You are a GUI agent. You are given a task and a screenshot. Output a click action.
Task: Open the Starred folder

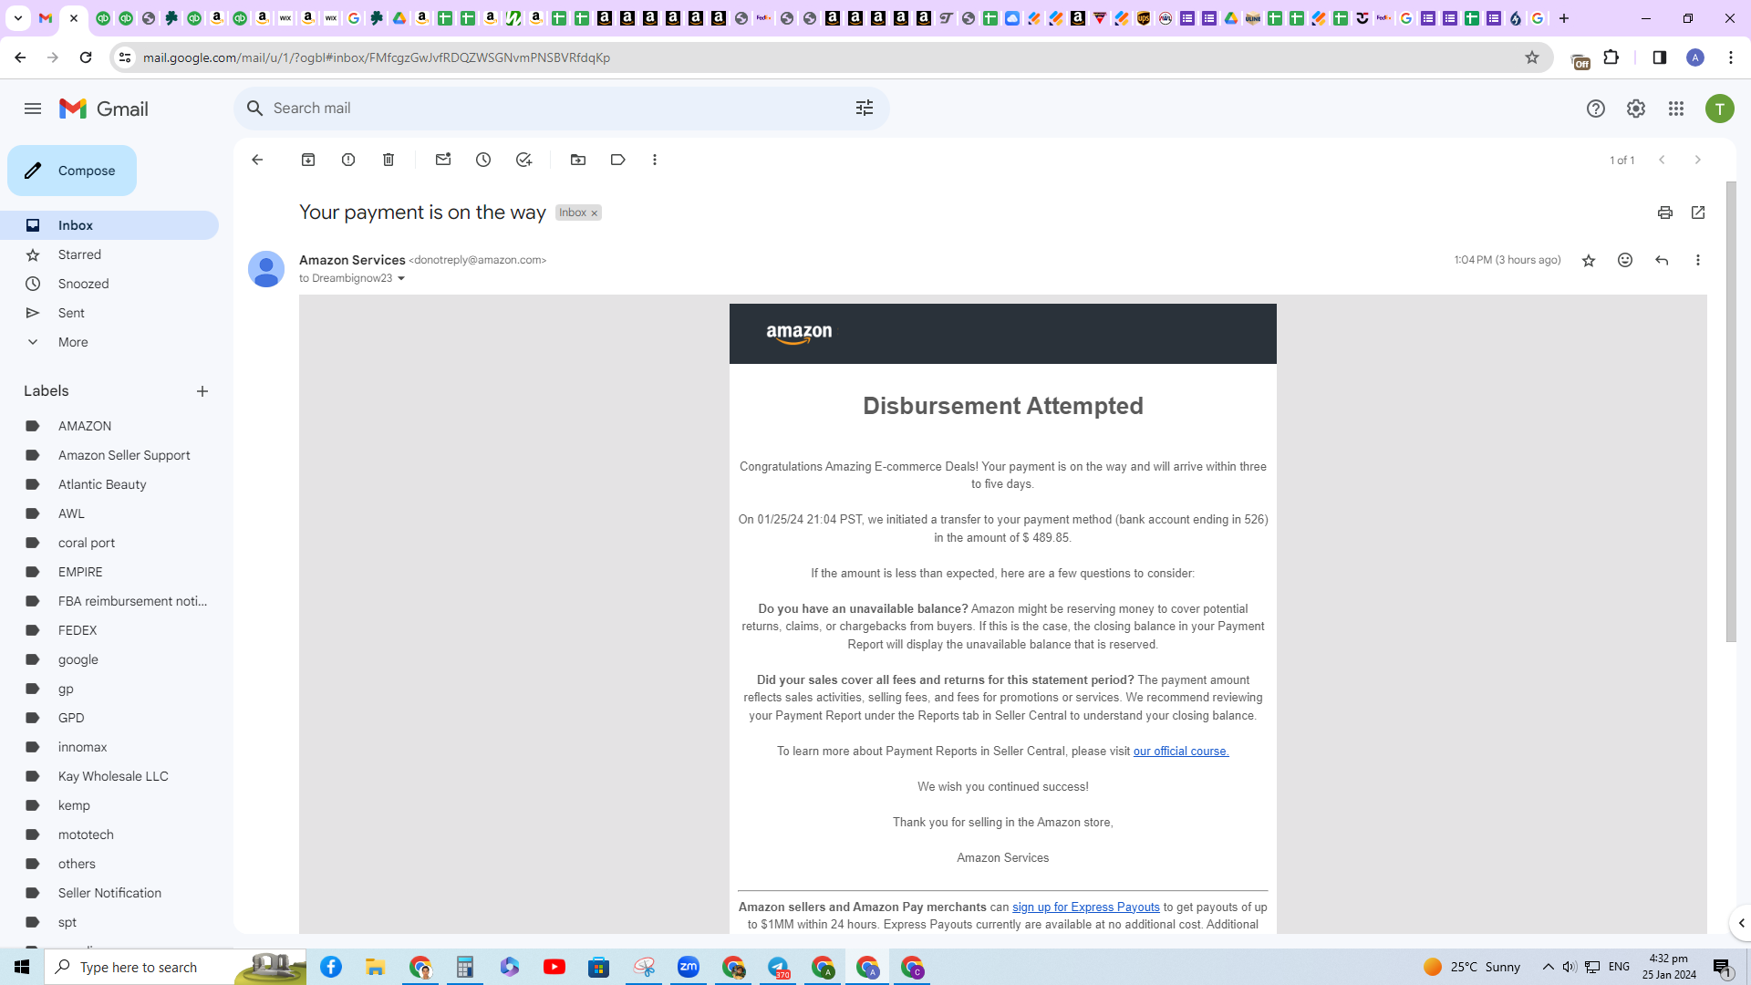point(109,254)
